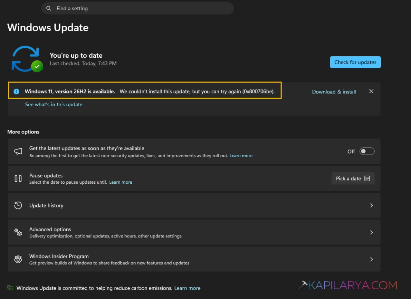Click Download & install link

point(334,92)
